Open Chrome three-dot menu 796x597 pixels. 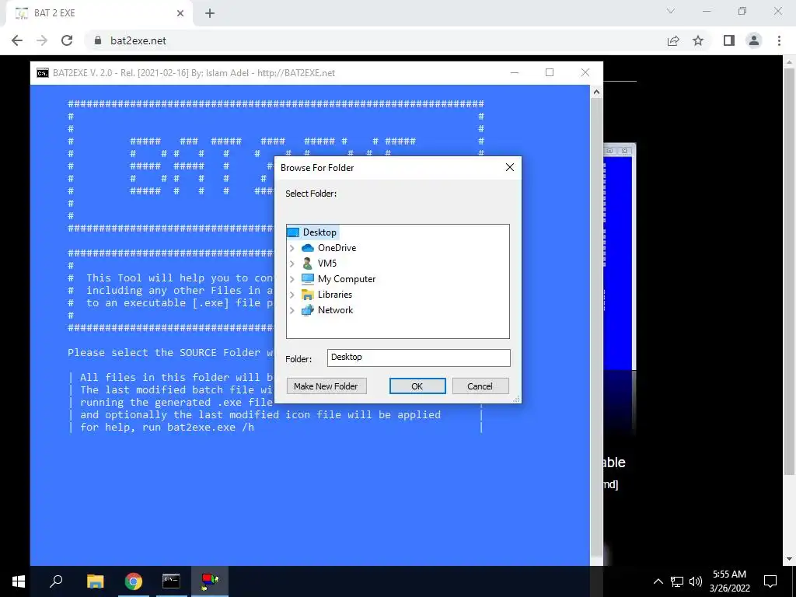point(779,40)
